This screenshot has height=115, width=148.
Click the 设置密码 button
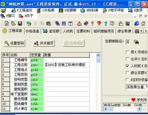[x=14, y=43]
